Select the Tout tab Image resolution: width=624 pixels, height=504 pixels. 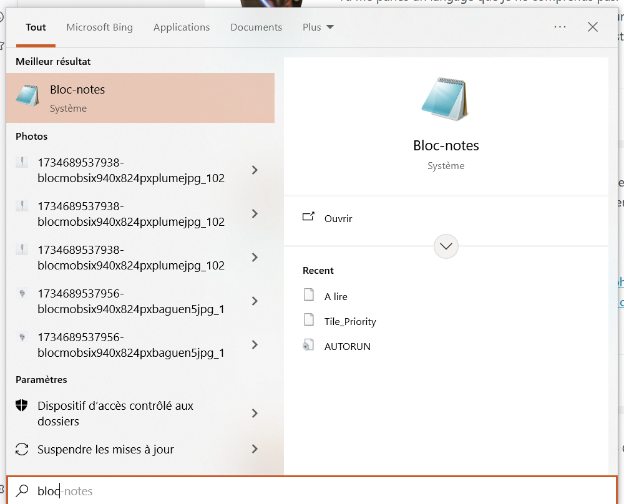pyautogui.click(x=36, y=27)
